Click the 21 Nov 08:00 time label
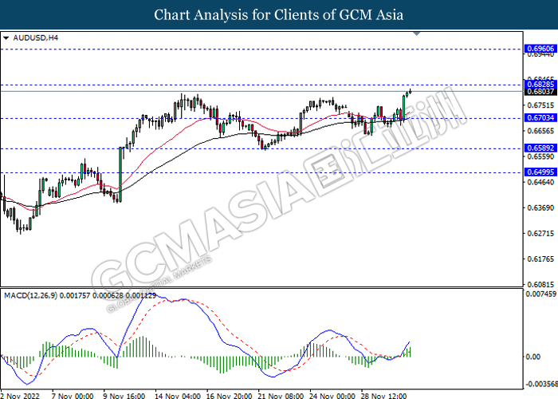 pyautogui.click(x=281, y=396)
